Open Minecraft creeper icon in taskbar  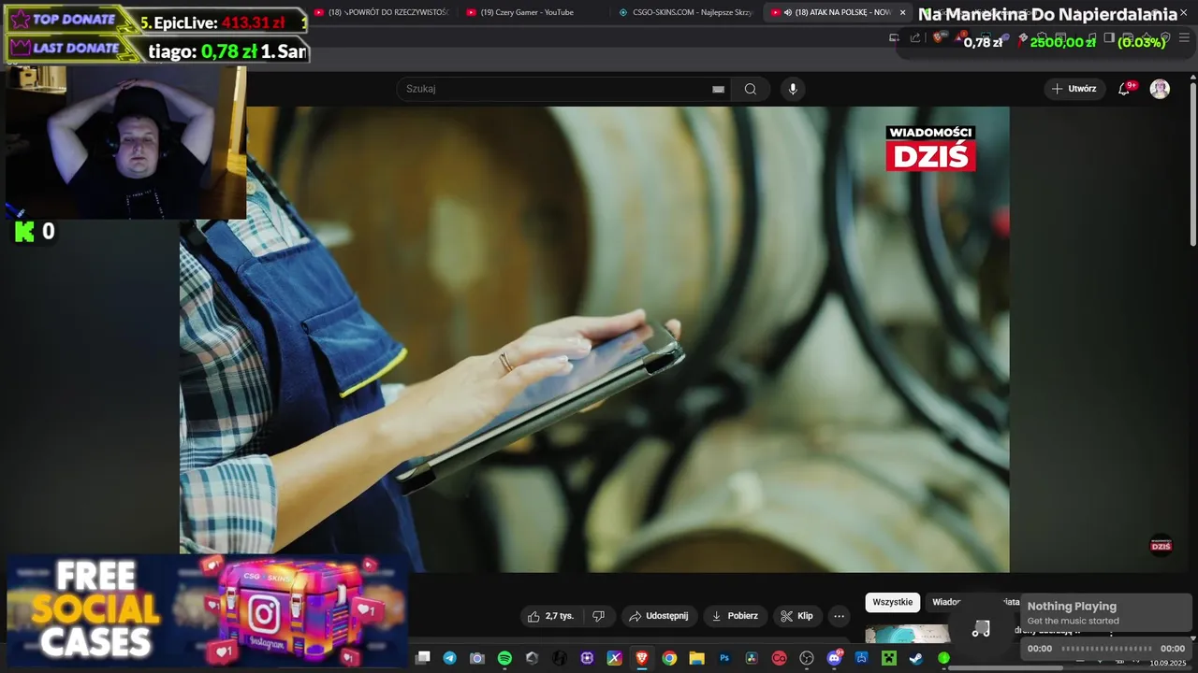pyautogui.click(x=888, y=658)
